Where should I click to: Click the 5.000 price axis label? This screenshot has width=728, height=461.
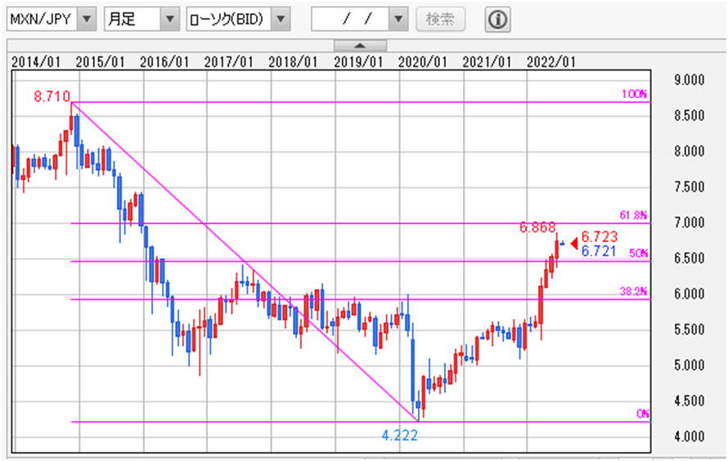tap(689, 365)
